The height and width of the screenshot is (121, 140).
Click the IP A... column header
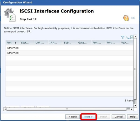[x=56, y=43]
